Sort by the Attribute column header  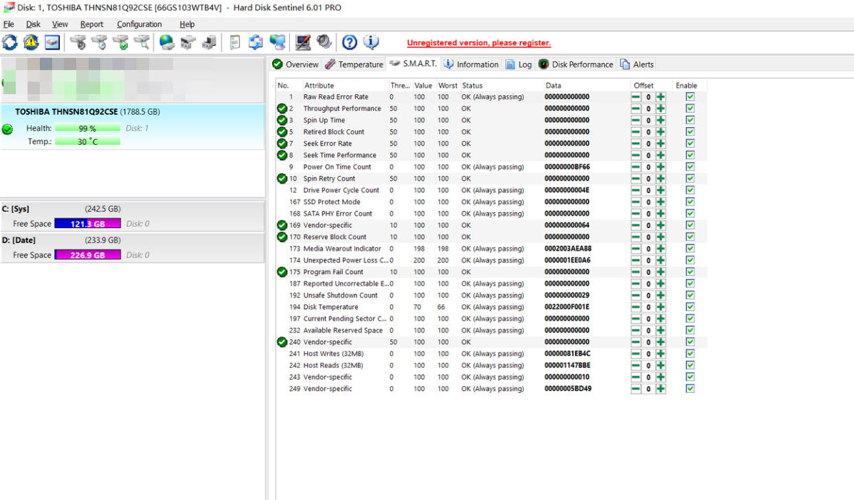pos(345,85)
